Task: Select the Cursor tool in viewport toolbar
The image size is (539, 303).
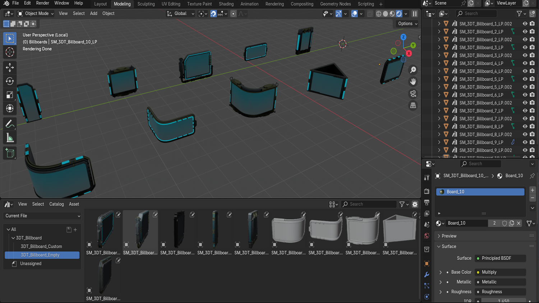Action: coord(10,52)
